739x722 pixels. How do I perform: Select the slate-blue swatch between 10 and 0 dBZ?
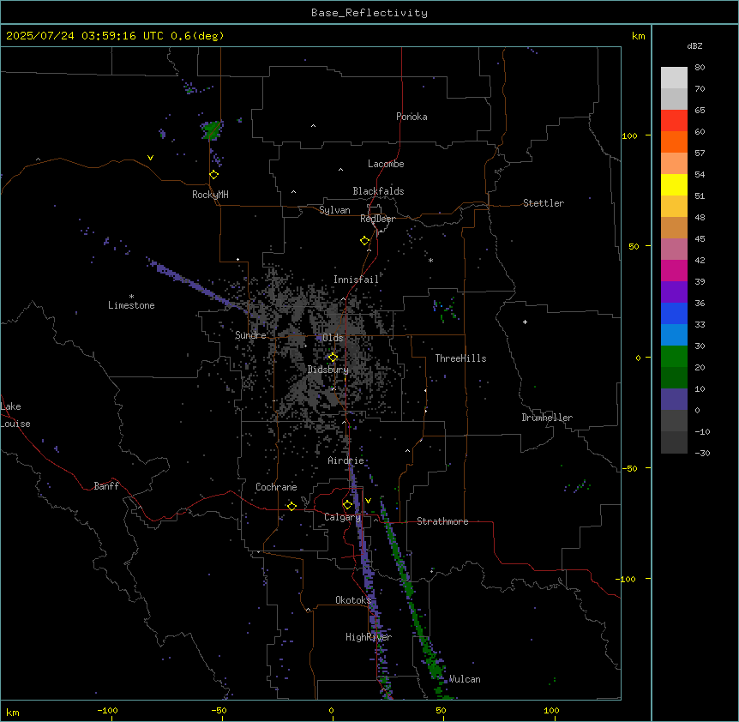coord(674,400)
